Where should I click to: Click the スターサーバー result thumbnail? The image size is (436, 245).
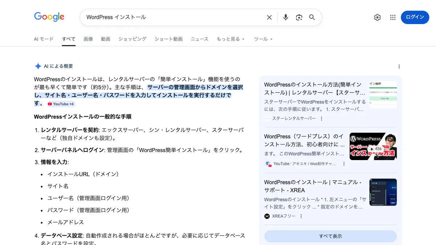pyautogui.click(x=383, y=94)
